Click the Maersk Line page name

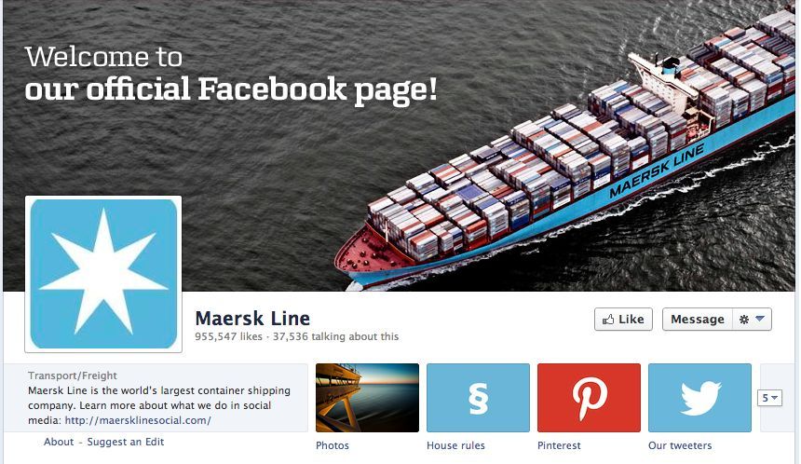[x=252, y=319]
